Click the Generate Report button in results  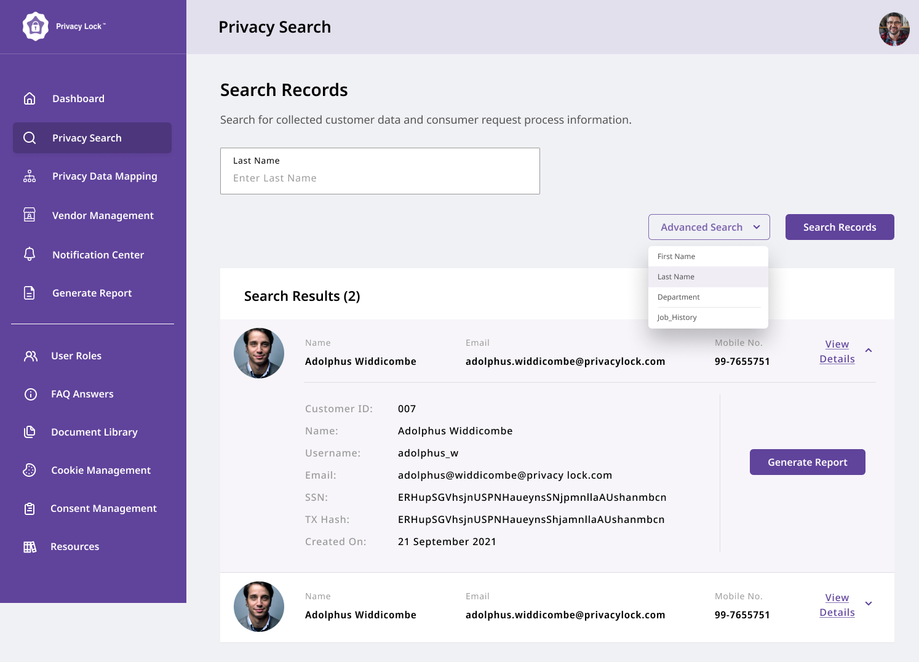tap(807, 461)
